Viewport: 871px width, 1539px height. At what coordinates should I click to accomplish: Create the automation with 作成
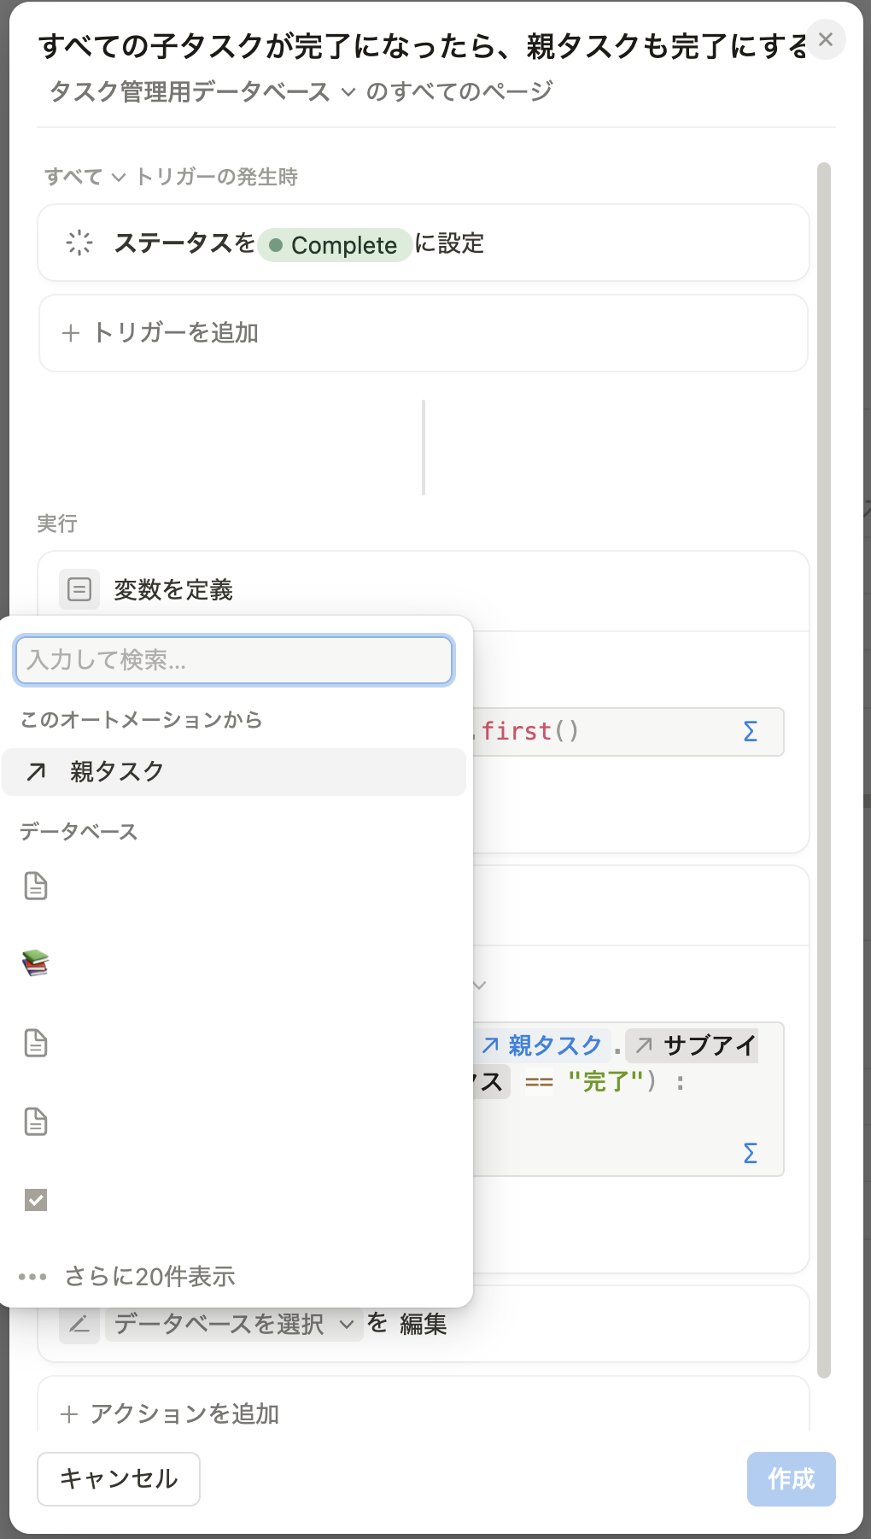(x=791, y=1478)
